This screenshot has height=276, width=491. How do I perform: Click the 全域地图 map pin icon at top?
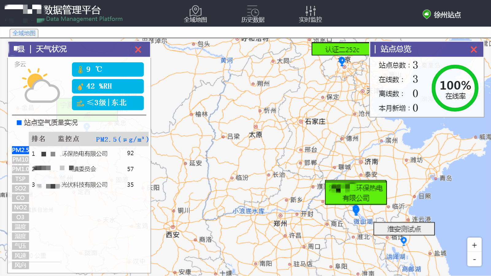point(195,10)
